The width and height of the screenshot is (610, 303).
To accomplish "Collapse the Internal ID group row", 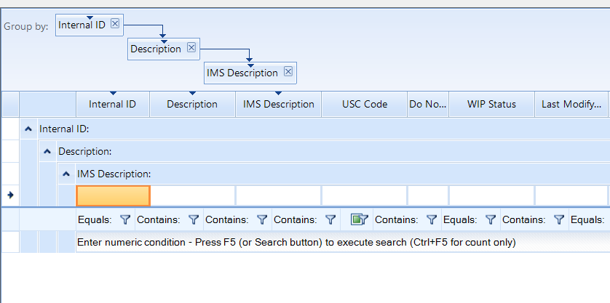I will (28, 129).
